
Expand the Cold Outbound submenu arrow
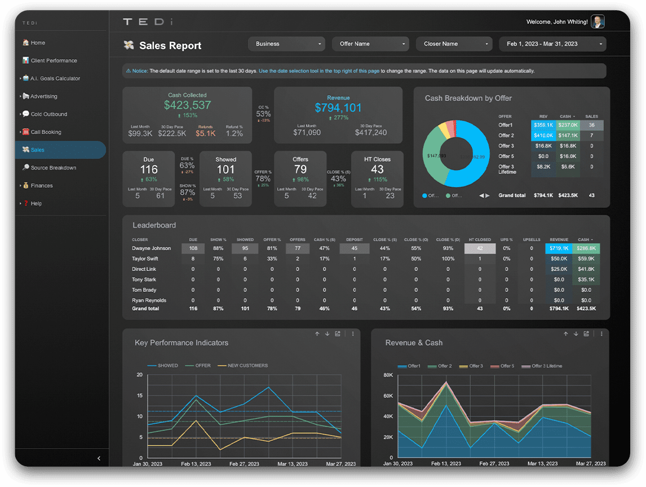pyautogui.click(x=20, y=114)
